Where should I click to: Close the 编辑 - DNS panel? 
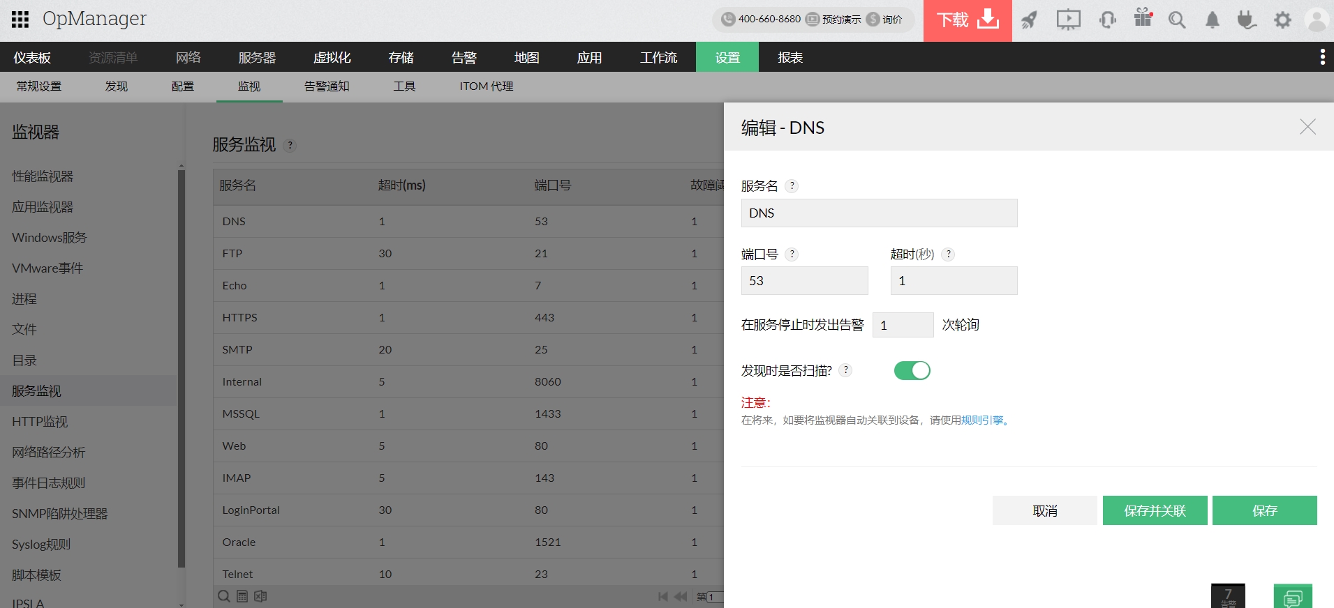(x=1307, y=127)
